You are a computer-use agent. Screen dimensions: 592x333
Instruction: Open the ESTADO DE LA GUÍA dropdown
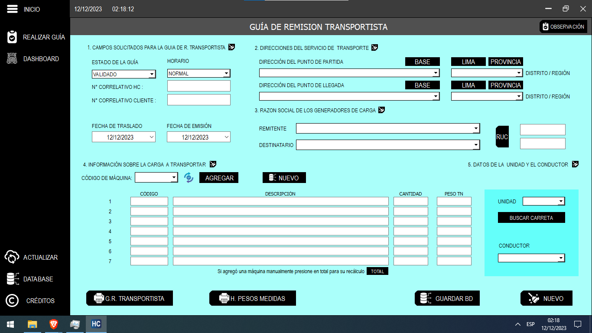click(x=152, y=74)
